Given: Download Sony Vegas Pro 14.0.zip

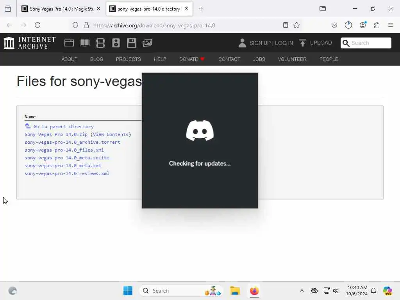Looking at the screenshot, I should coord(56,134).
